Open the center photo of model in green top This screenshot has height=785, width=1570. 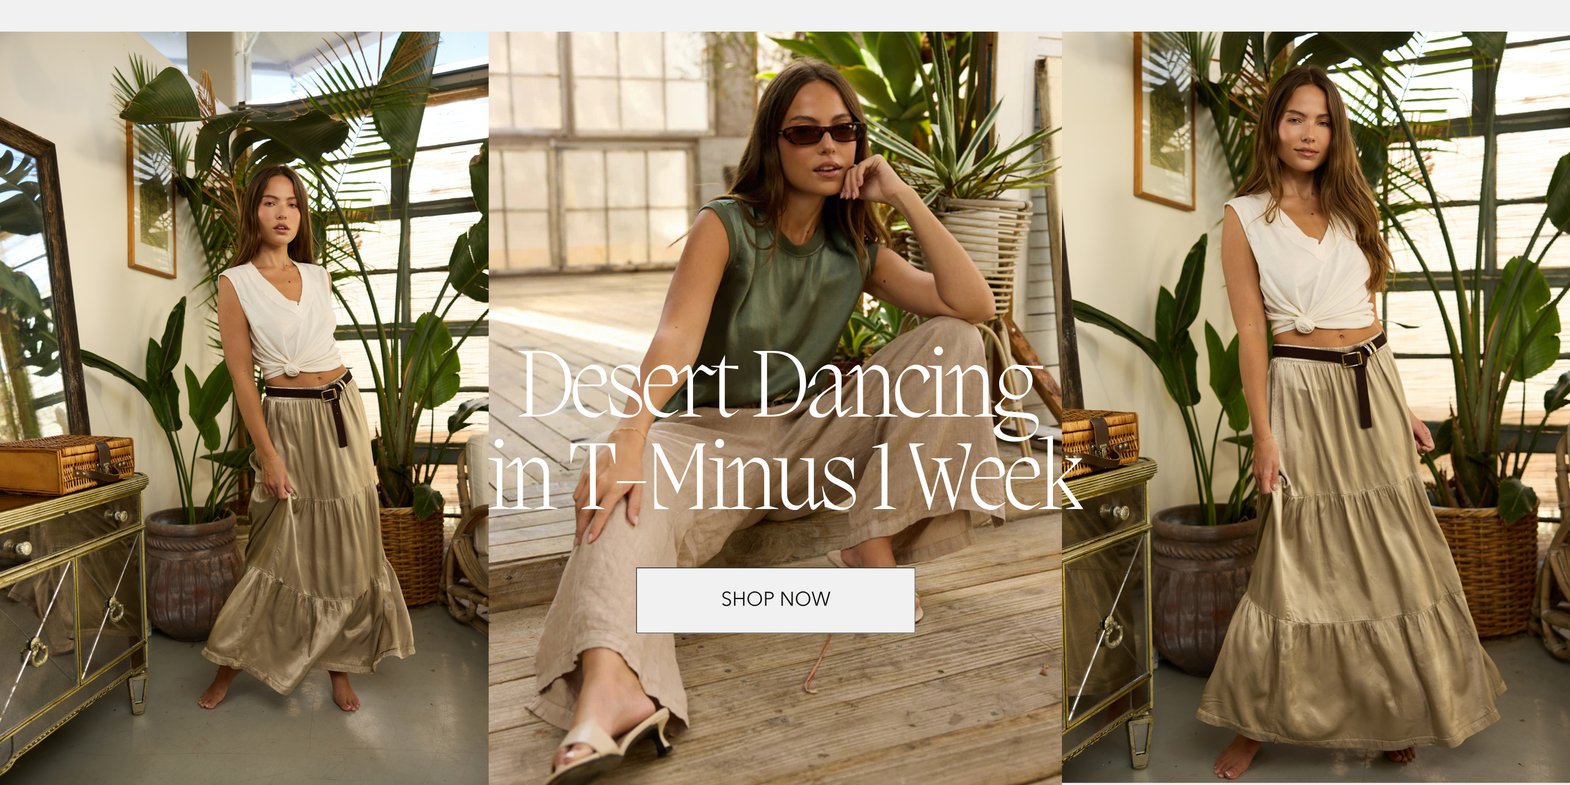click(x=775, y=408)
